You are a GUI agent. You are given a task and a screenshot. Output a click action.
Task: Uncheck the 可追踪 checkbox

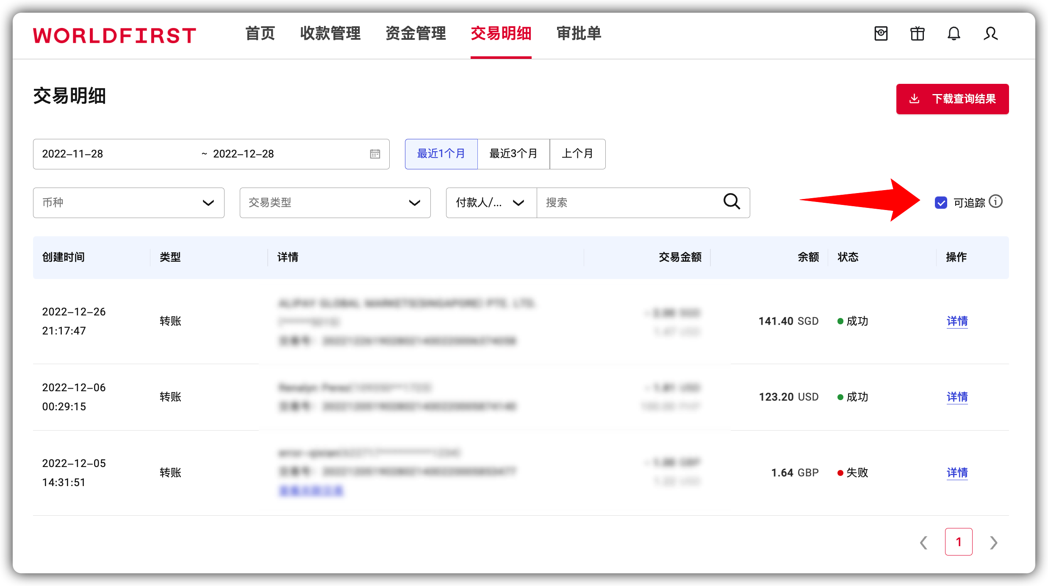[x=940, y=203]
